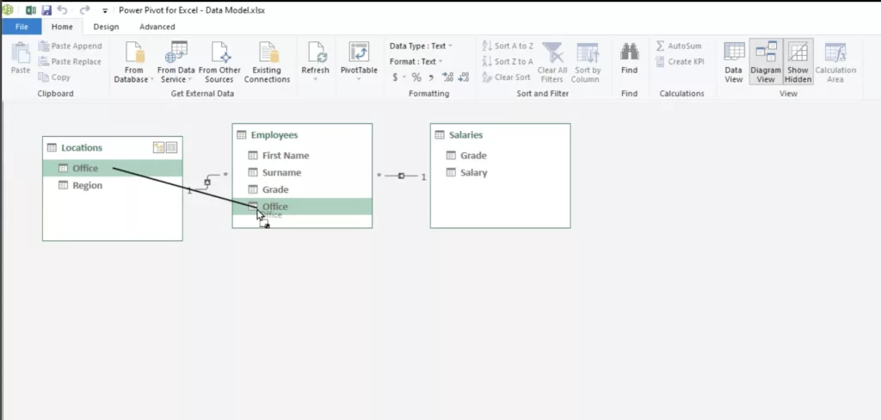
Task: Select the Employees table header
Action: 302,135
